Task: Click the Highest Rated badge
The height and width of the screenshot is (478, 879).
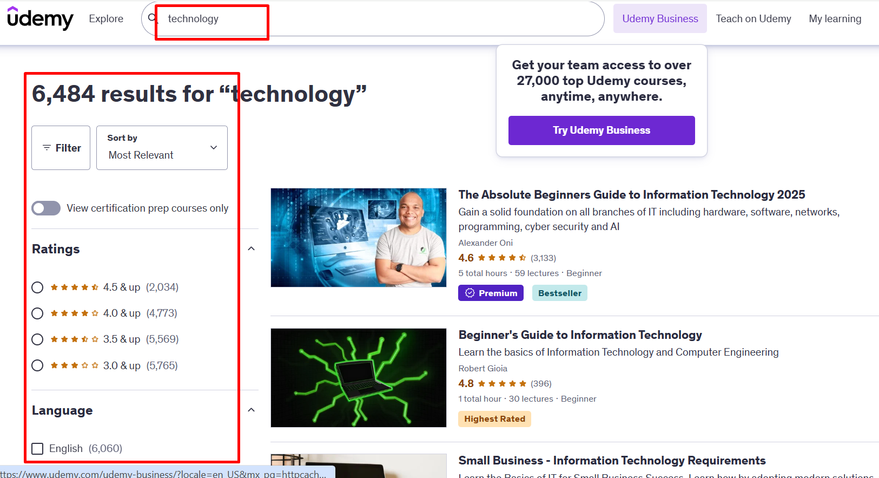Action: pos(494,419)
